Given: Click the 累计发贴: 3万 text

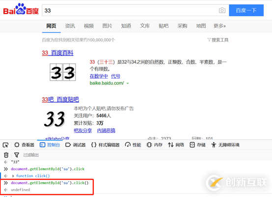Looking at the screenshot, I should [x=88, y=123].
